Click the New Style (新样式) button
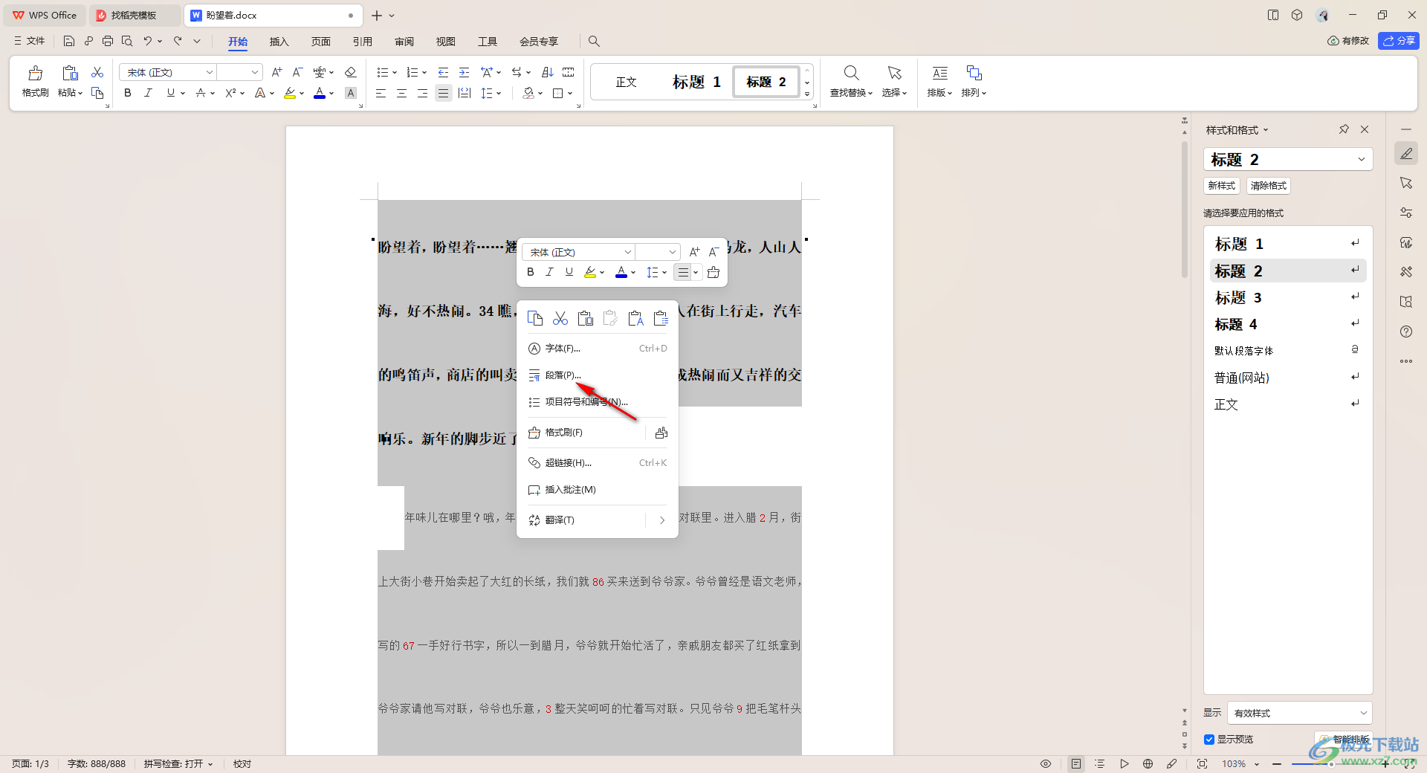The height and width of the screenshot is (773, 1427). pyautogui.click(x=1222, y=186)
